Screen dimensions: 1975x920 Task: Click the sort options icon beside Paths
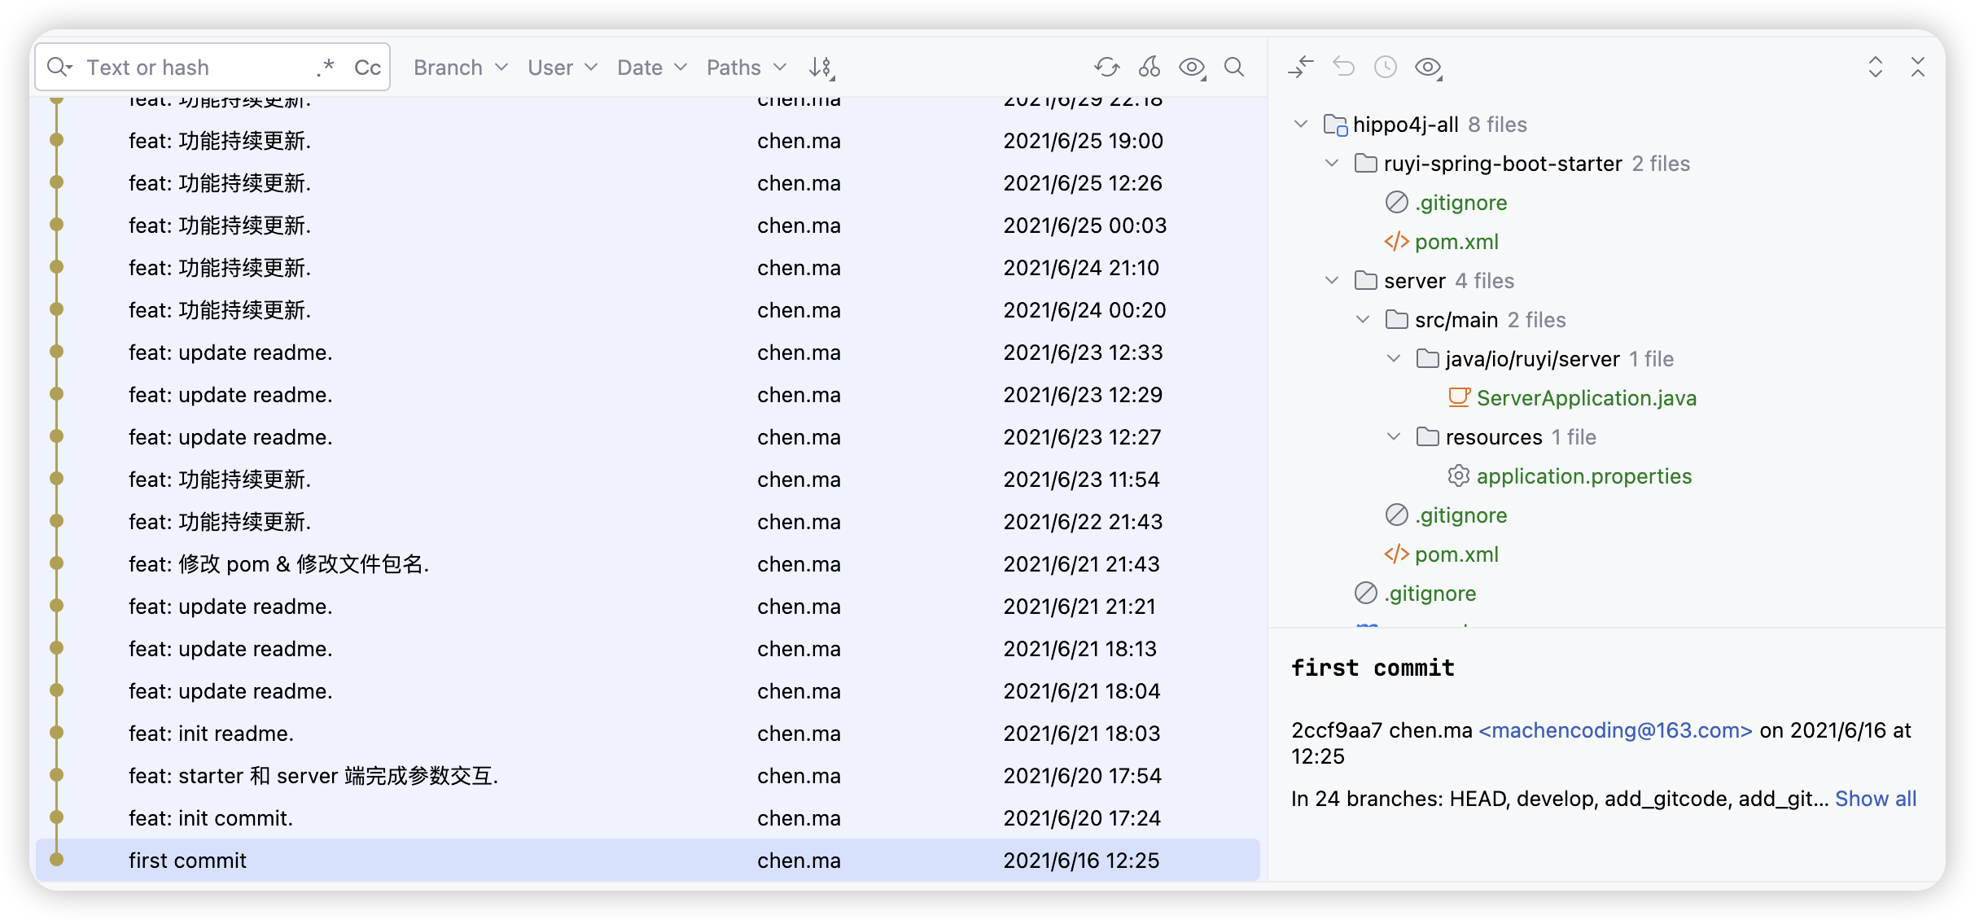point(821,68)
